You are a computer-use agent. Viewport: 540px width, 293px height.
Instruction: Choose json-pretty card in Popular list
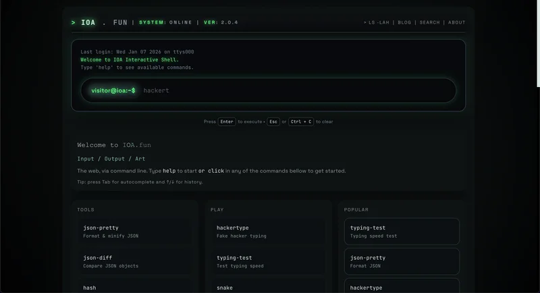[402, 261]
